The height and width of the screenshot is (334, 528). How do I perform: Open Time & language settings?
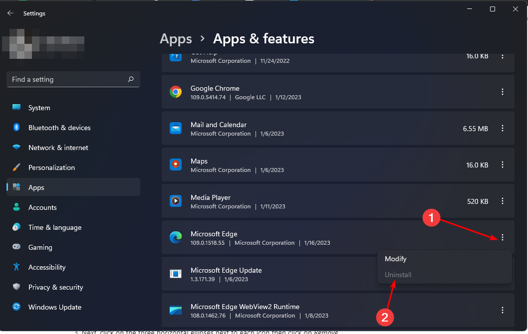(73, 227)
